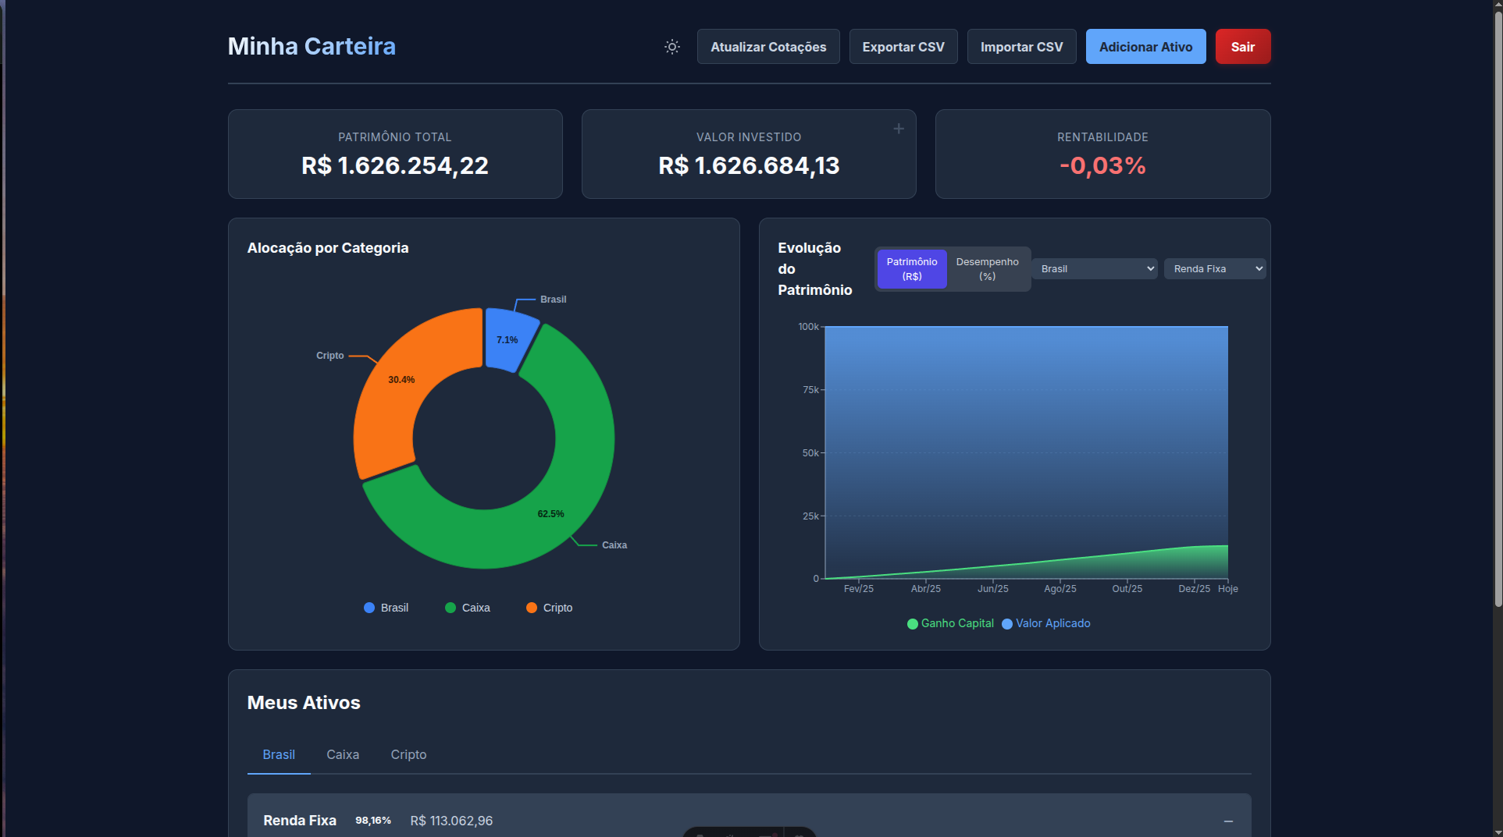Collapse Renda Fixa row using the minus icon
1503x837 pixels.
click(x=1229, y=820)
